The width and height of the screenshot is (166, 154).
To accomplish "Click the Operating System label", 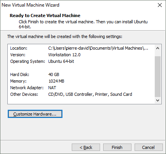I will [28, 61].
